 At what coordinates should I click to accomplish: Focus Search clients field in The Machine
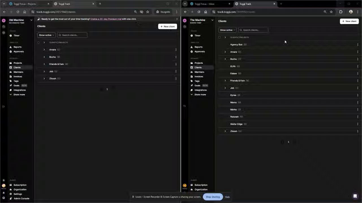[x=253, y=30]
